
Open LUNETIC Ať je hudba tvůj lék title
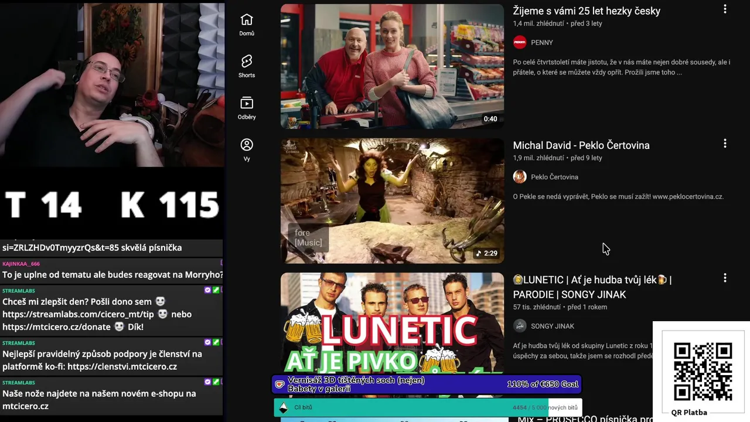click(x=592, y=287)
